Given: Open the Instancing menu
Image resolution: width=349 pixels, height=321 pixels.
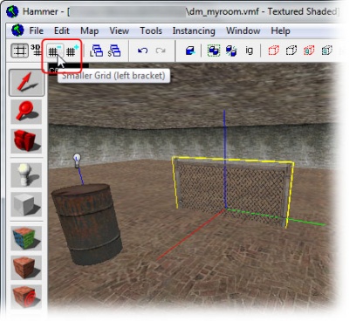Looking at the screenshot, I should (194, 31).
